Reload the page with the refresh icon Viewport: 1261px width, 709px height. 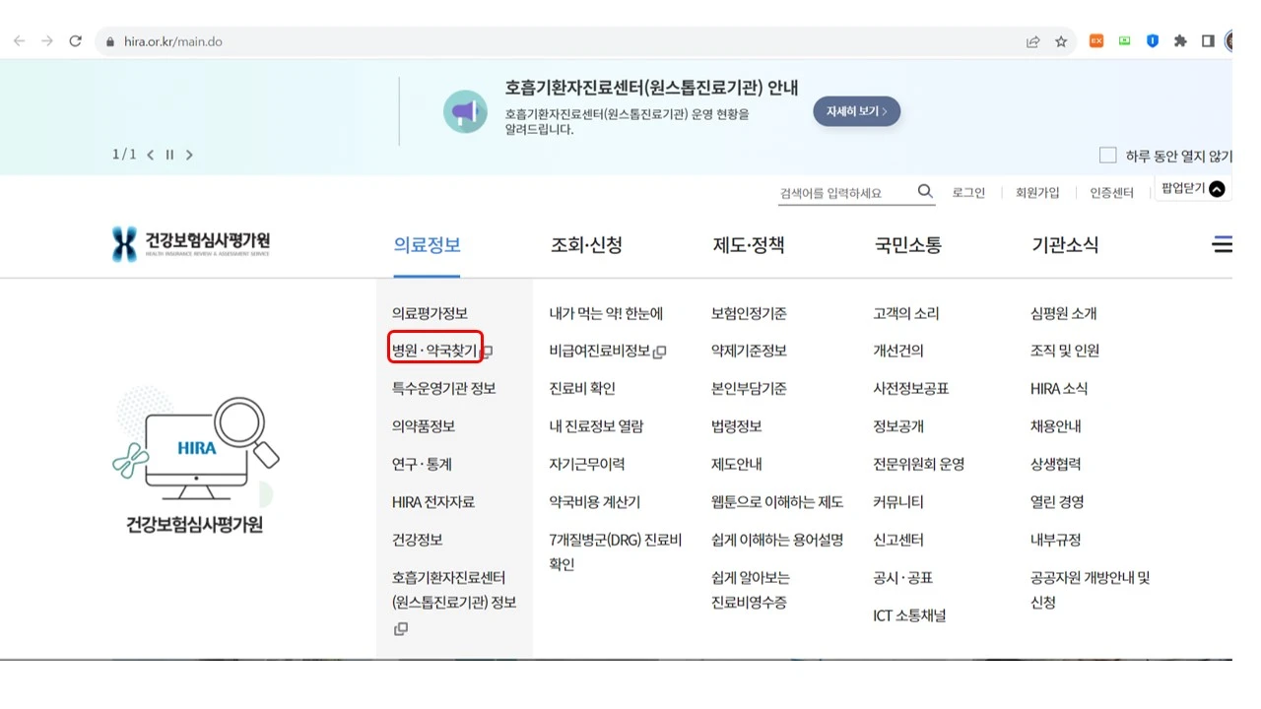(75, 40)
